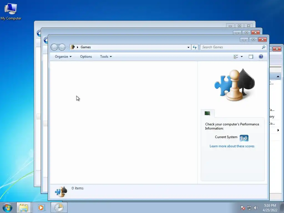Maximize the second window behind Games
The width and height of the screenshot is (284, 213).
246,33
